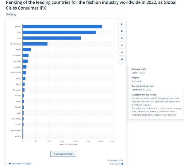
Task: Click the 'India' axis label
Action: (x=18, y=113)
